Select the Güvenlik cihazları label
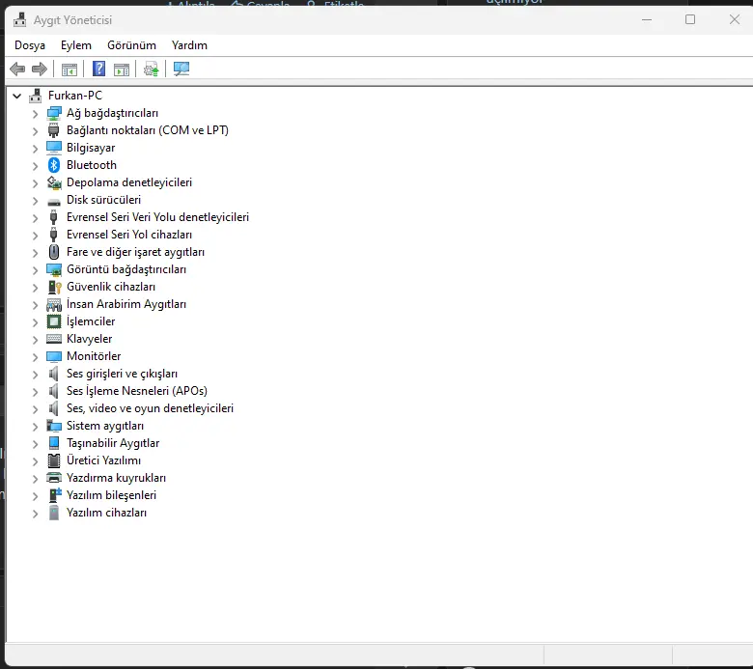This screenshot has height=669, width=753. [111, 287]
